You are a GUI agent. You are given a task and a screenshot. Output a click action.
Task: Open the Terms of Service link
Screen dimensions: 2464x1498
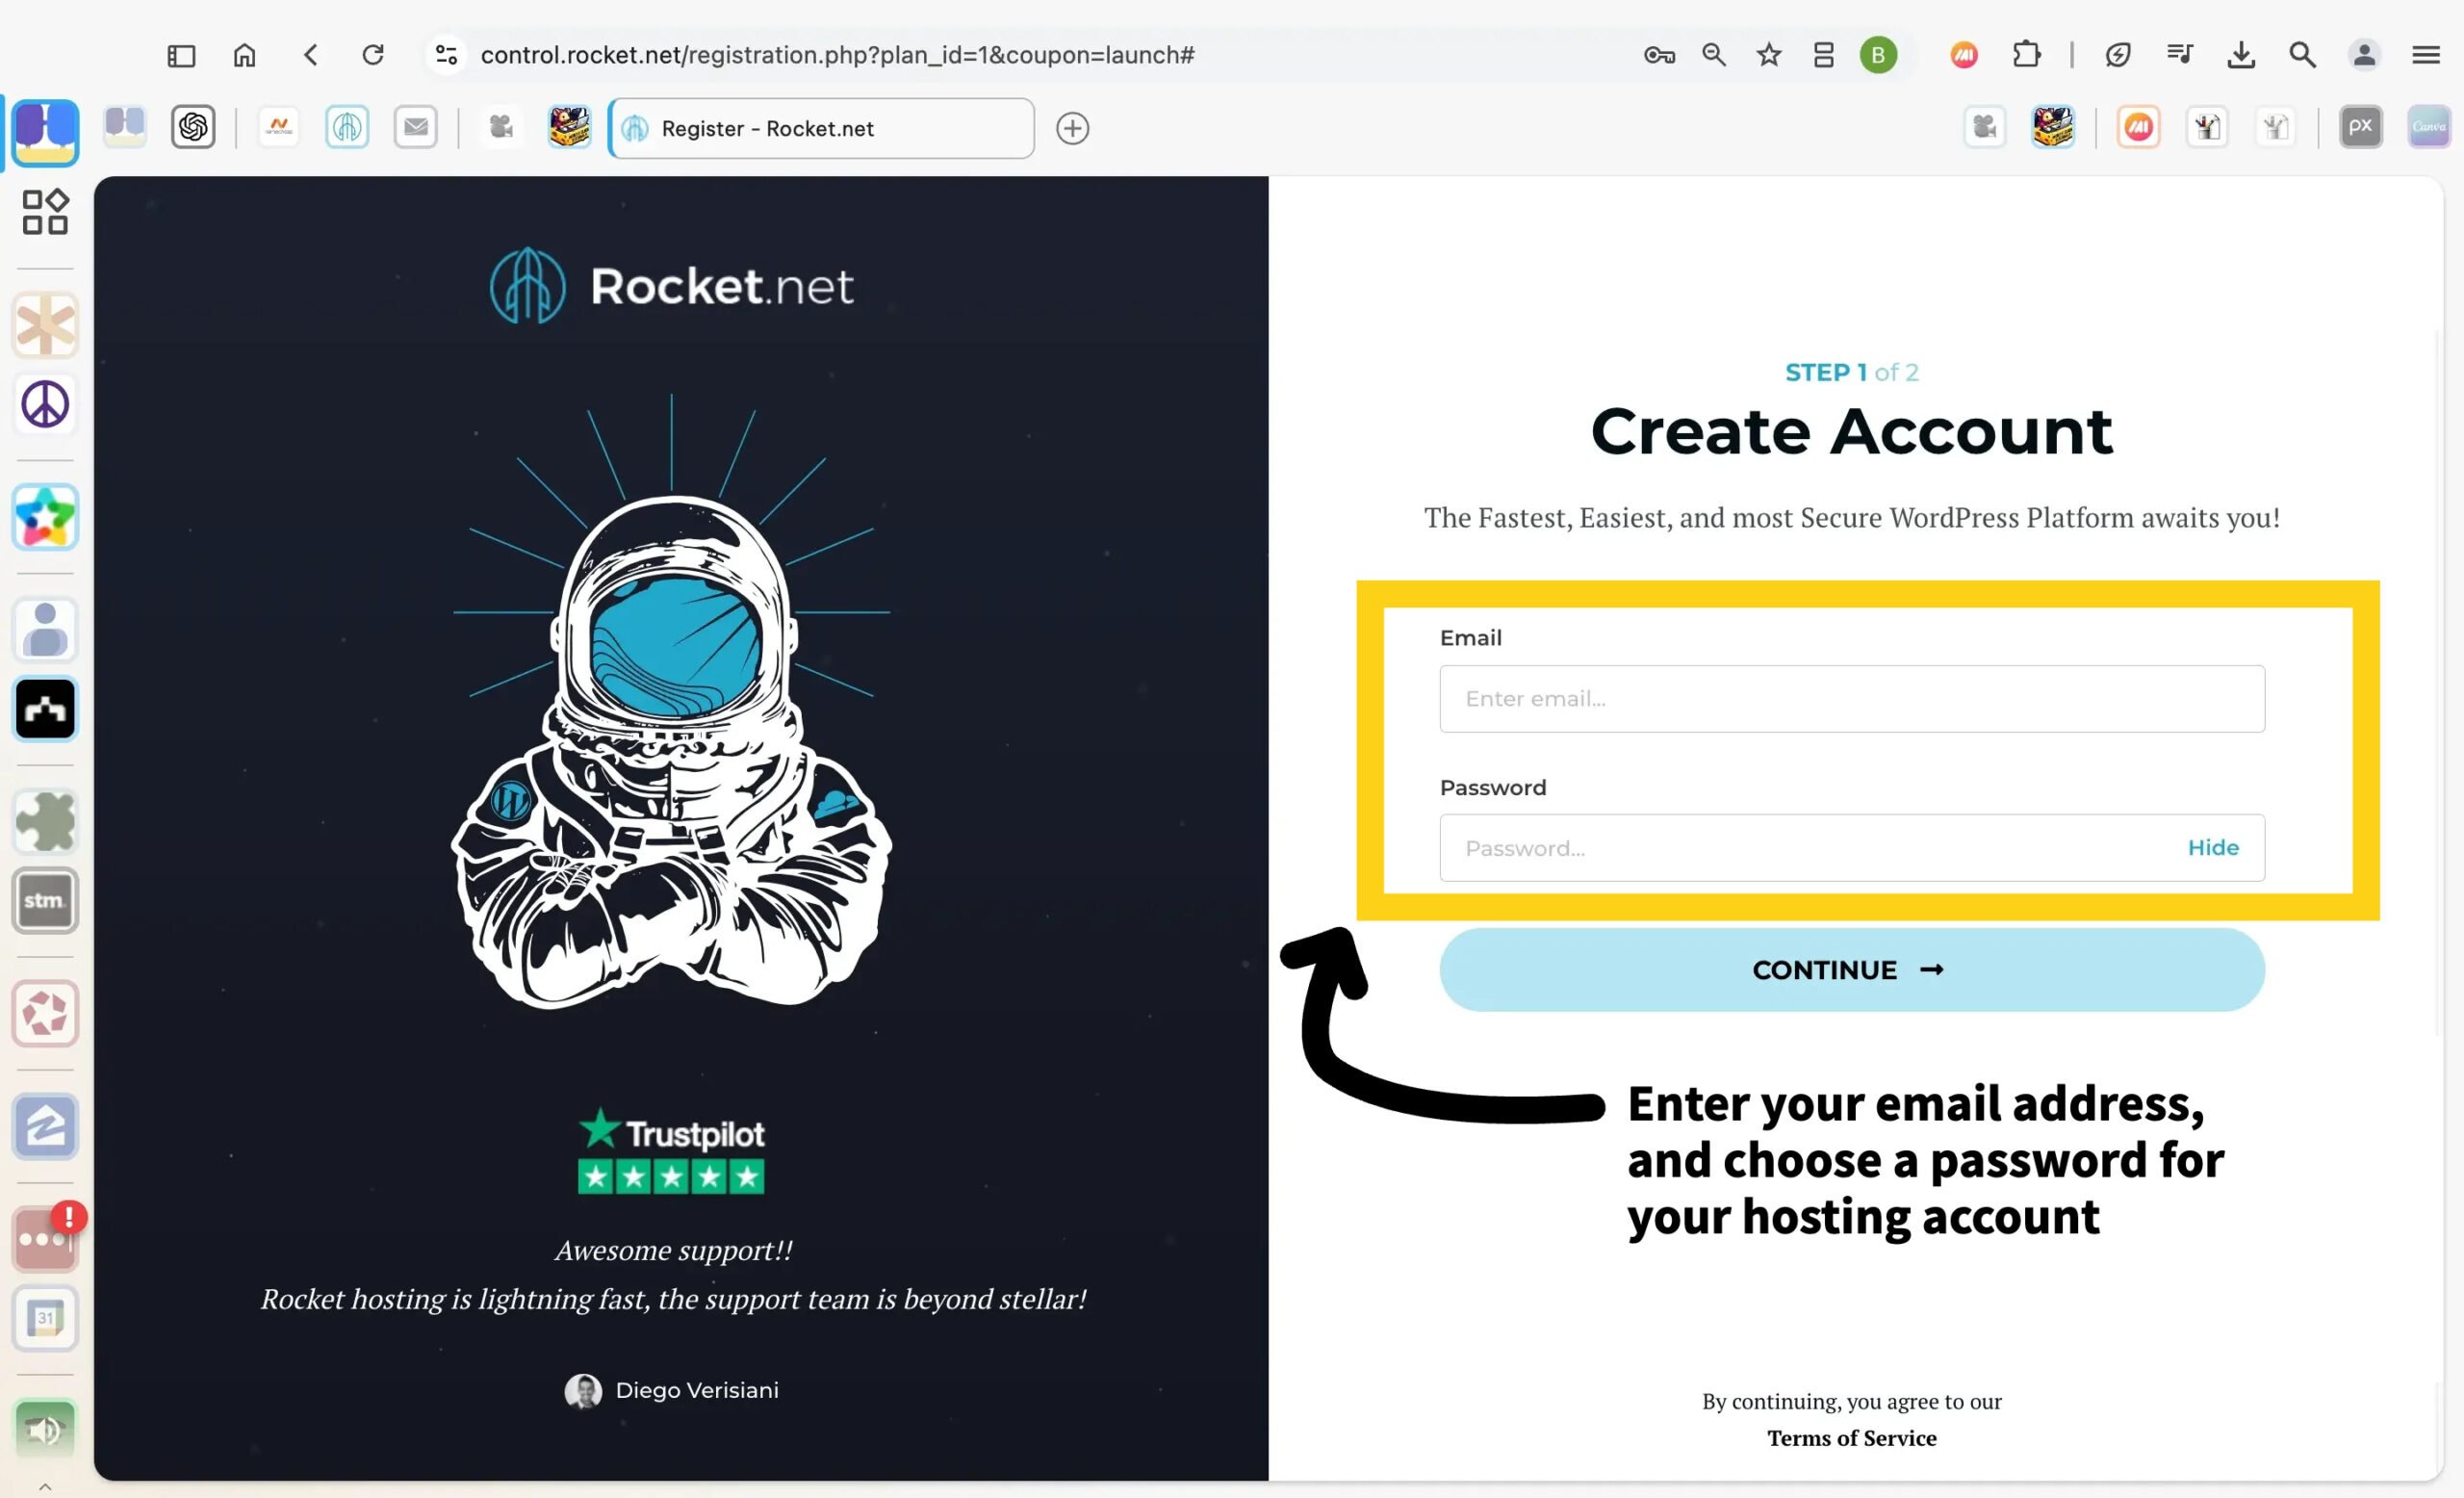click(x=1851, y=1438)
